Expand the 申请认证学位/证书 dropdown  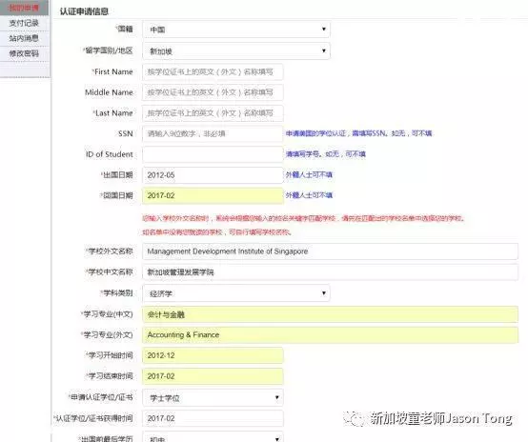[213, 397]
